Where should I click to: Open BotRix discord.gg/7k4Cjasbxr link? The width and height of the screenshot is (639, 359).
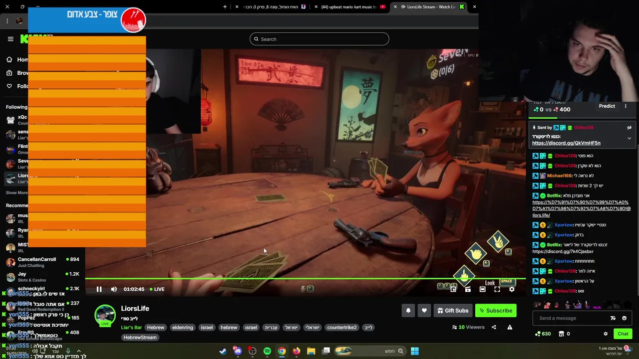pos(563,252)
